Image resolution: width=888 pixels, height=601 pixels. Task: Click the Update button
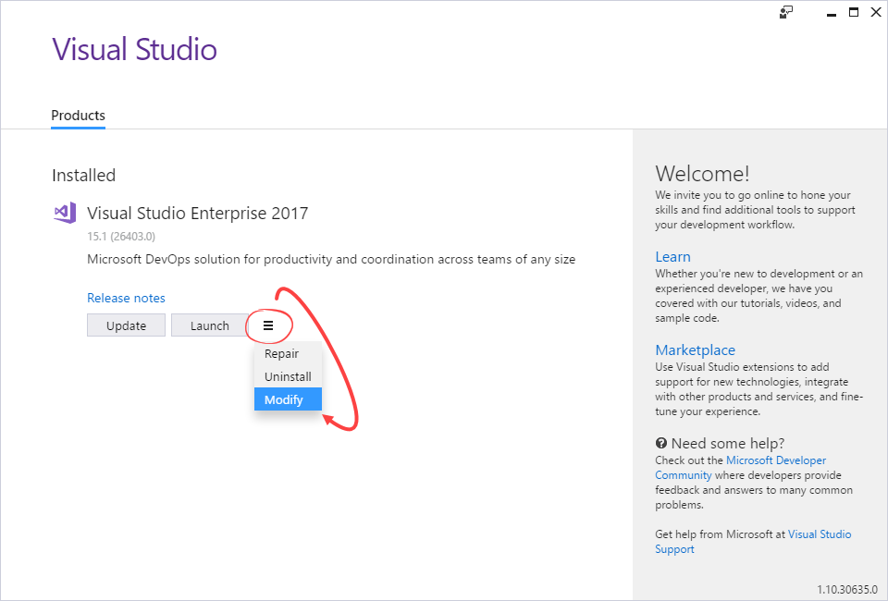coord(127,325)
